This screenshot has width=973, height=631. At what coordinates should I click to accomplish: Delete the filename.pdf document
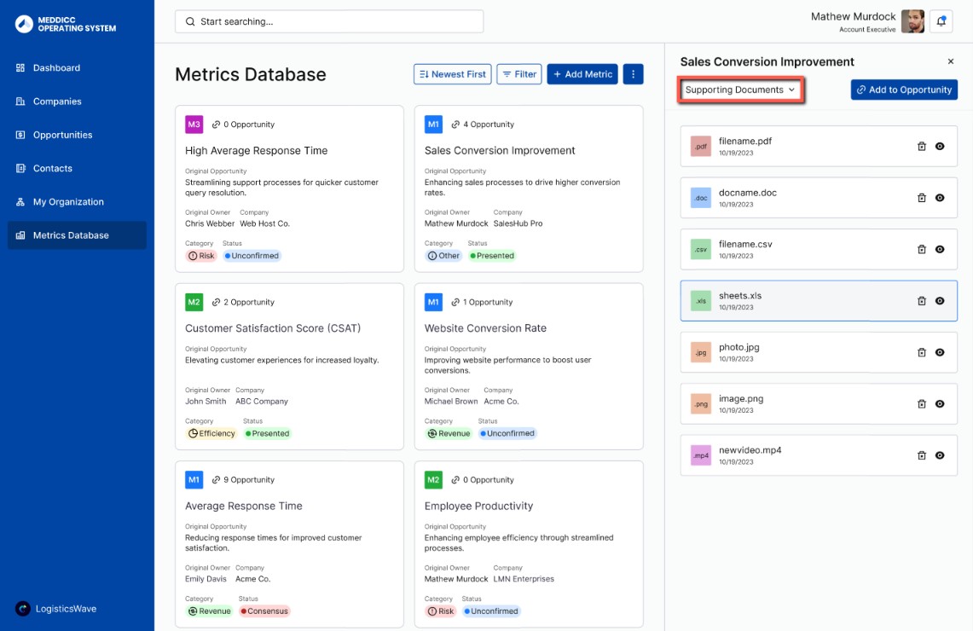[x=921, y=147]
